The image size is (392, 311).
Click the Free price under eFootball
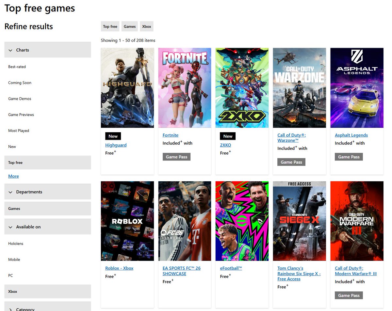click(x=225, y=276)
